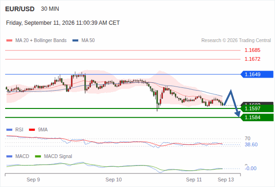
Task: Select the 1.1649 pivot price tag
Action: 257,74
